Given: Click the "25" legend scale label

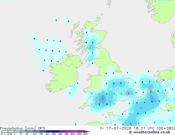Looking at the screenshot, I should (x=54, y=134).
